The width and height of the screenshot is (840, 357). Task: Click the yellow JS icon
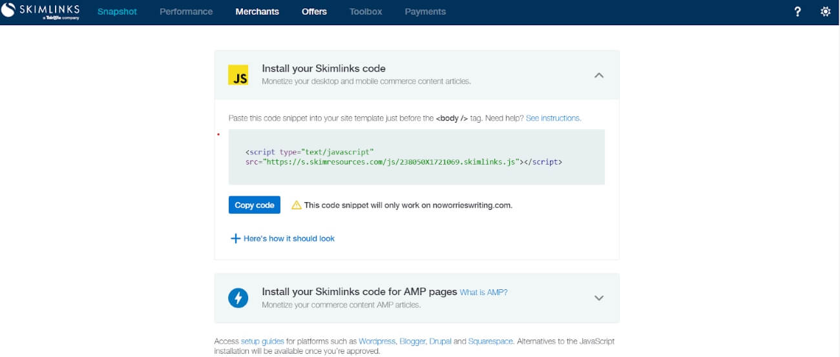tap(238, 75)
